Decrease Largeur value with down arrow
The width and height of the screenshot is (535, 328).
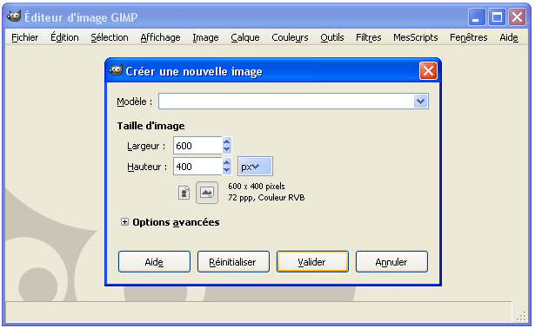tap(226, 150)
